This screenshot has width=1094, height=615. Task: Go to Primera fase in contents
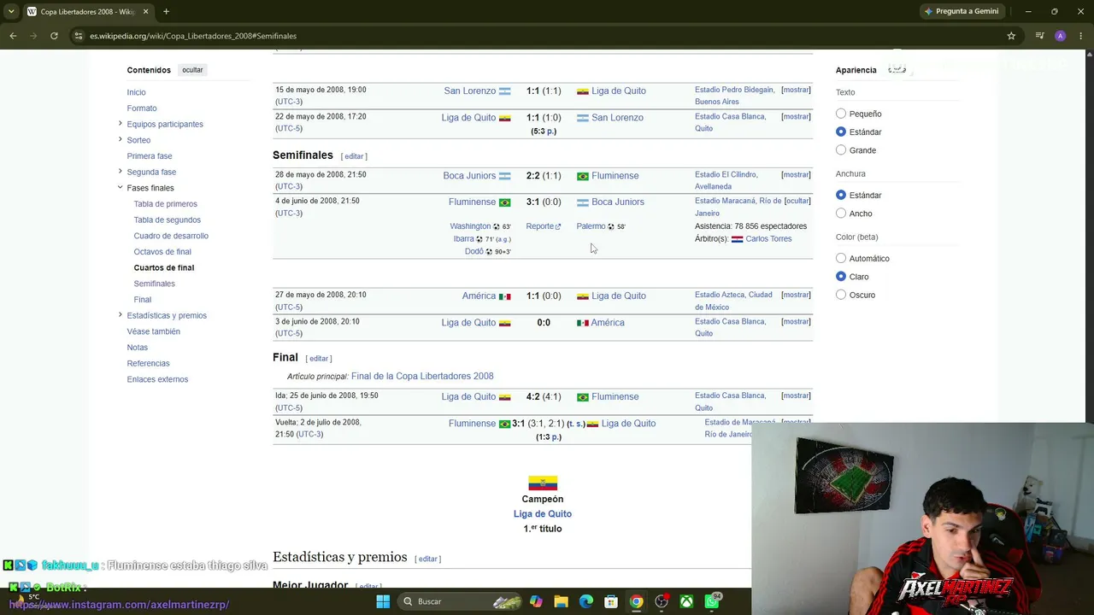tap(150, 156)
